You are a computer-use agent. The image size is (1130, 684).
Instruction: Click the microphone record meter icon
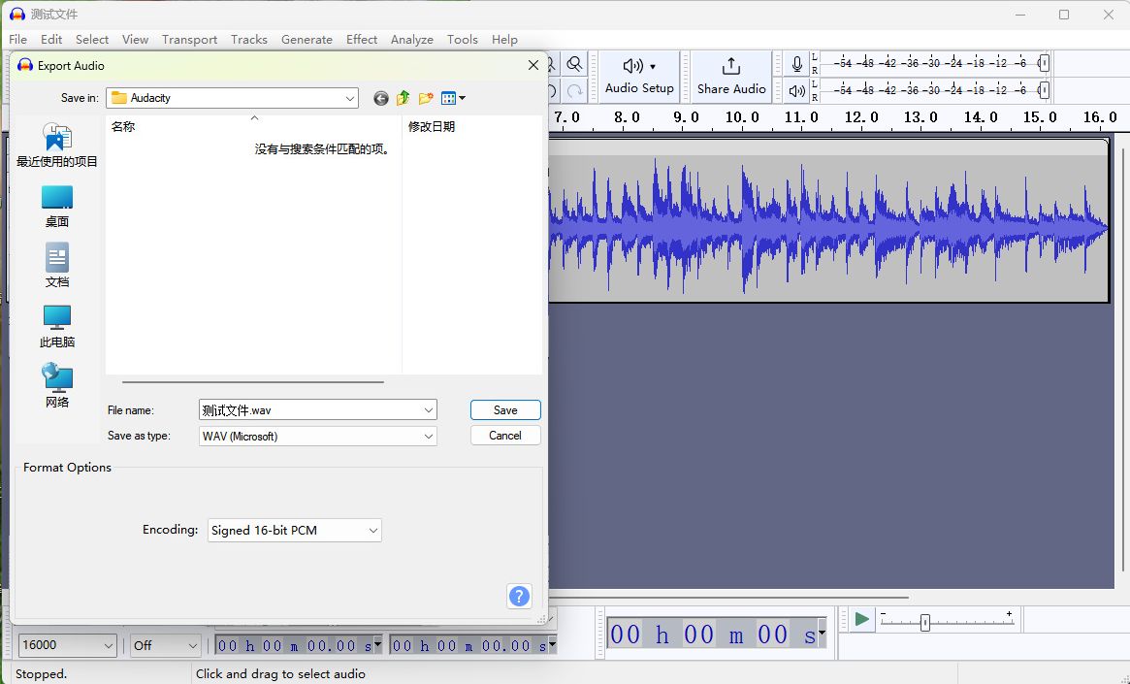797,64
